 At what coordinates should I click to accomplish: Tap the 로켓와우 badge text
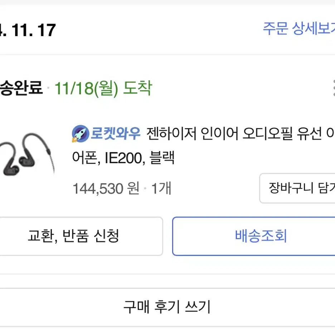click(115, 133)
